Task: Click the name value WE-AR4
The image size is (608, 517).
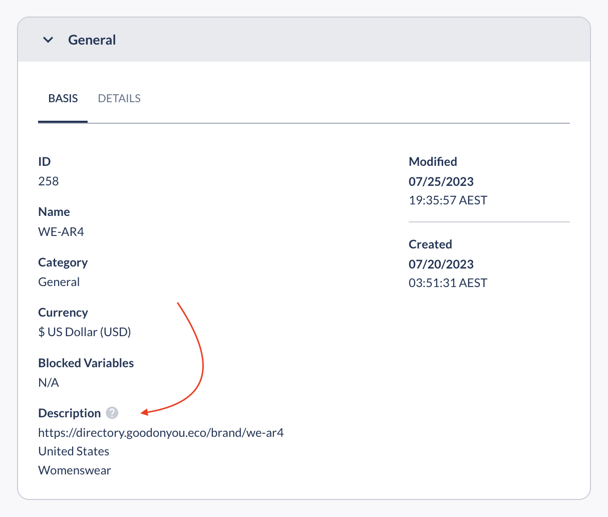Action: 61,232
